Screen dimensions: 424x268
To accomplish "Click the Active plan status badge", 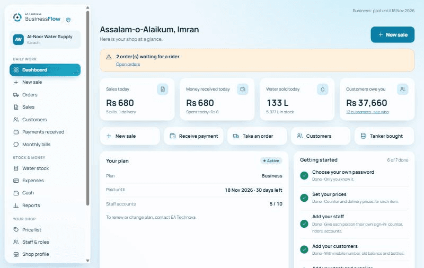I will tap(271, 160).
